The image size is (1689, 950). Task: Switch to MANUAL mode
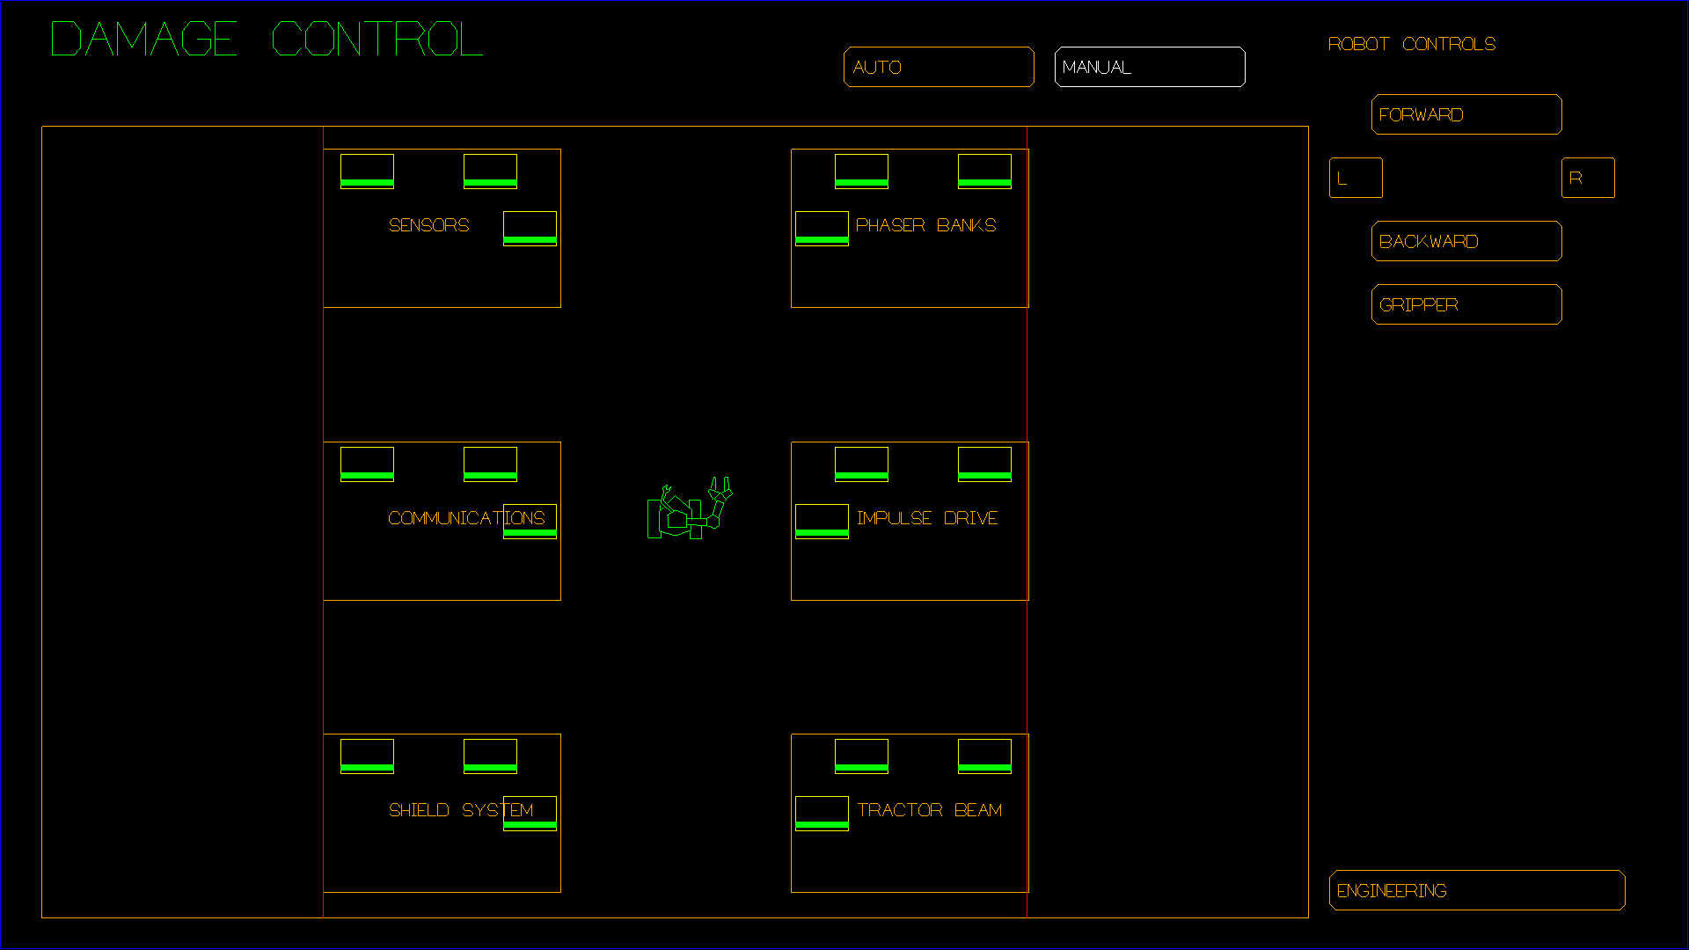pyautogui.click(x=1148, y=66)
